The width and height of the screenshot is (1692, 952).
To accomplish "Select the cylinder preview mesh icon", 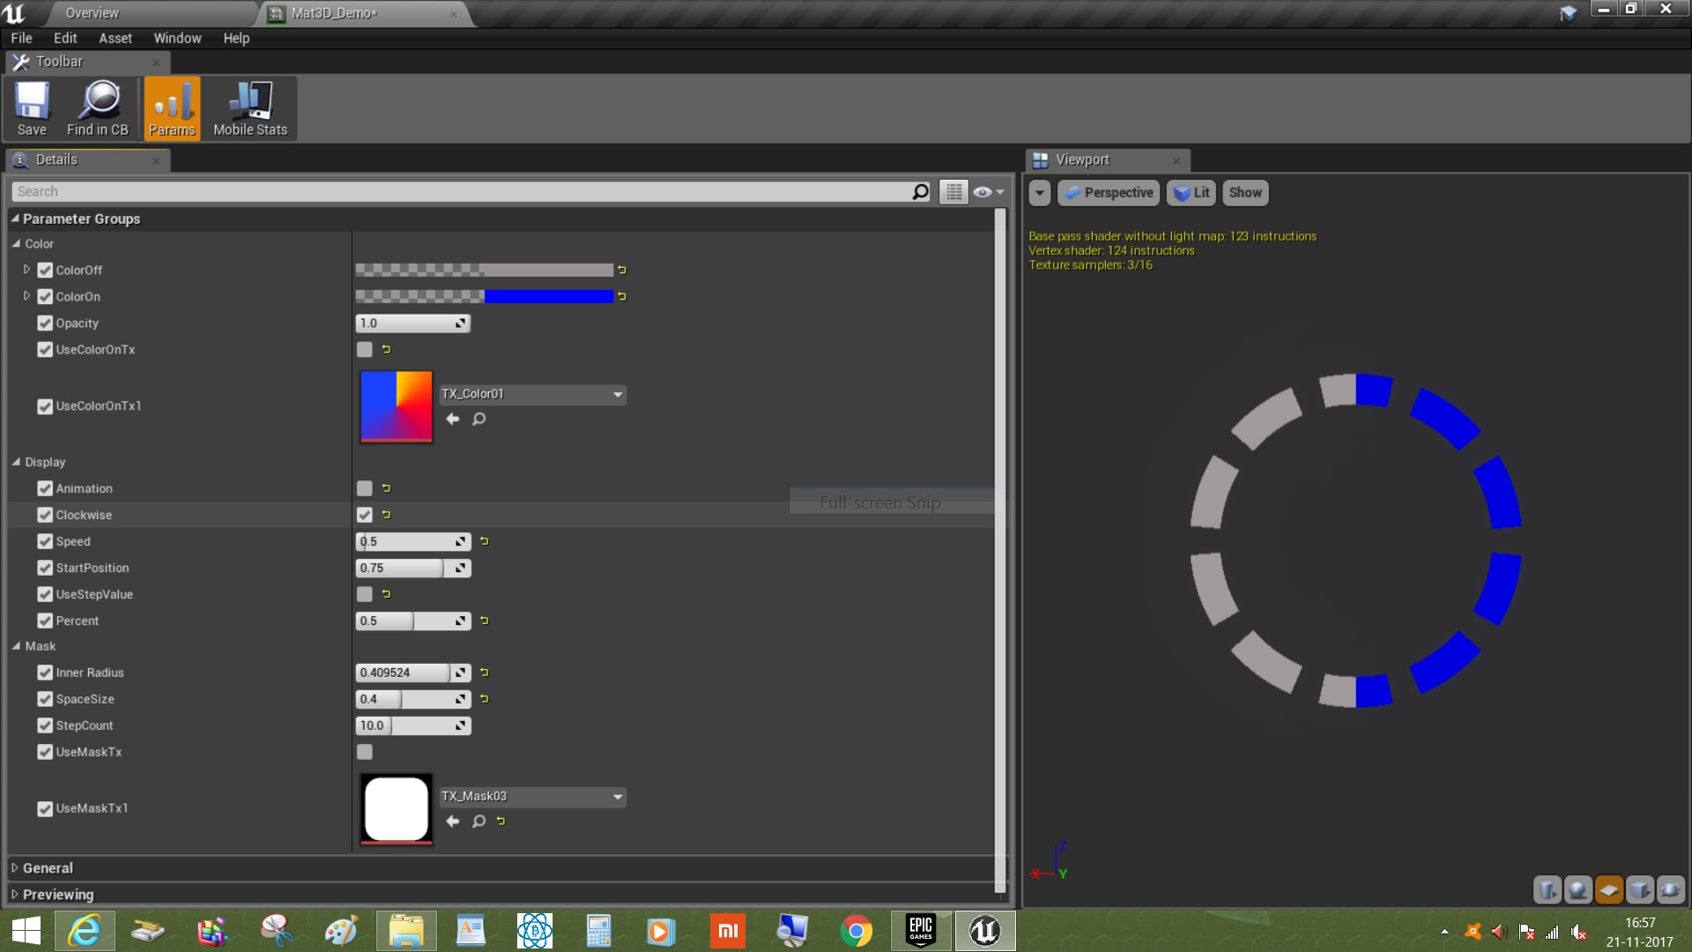I will [1547, 890].
